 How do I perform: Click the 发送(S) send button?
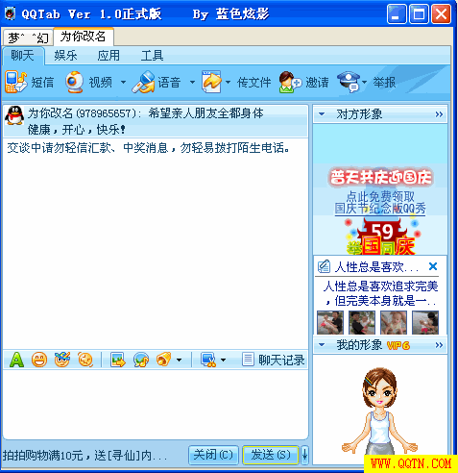click(271, 455)
